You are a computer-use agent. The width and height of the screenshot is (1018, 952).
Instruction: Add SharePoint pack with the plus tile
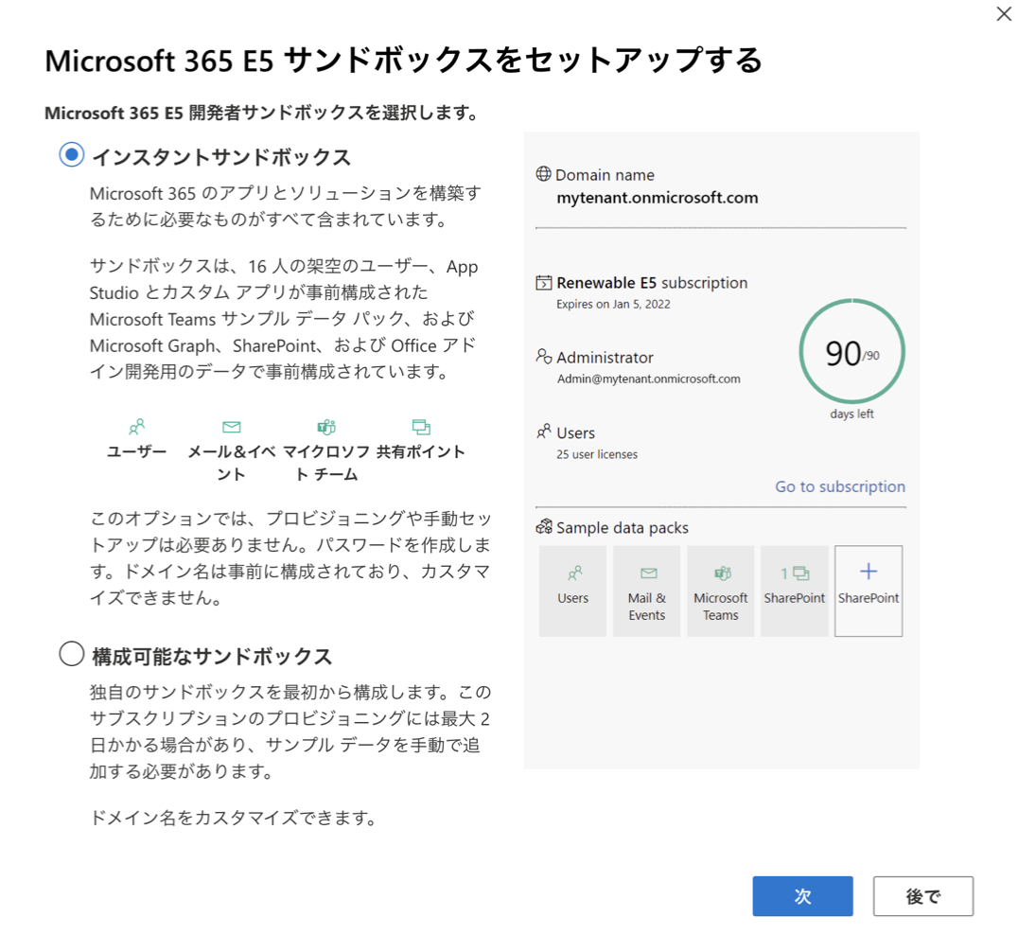pyautogui.click(x=869, y=591)
